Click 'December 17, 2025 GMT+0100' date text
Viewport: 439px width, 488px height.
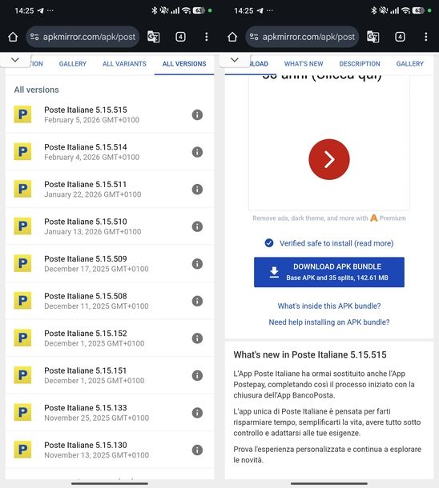pos(96,269)
